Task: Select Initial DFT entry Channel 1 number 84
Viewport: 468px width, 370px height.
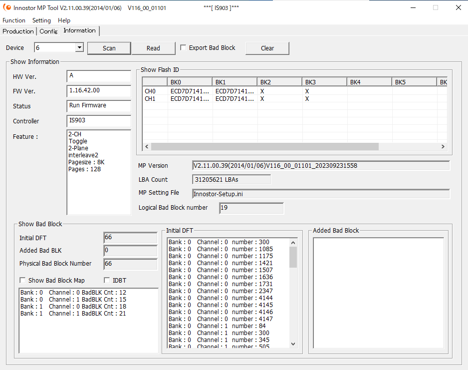Action: [217, 326]
